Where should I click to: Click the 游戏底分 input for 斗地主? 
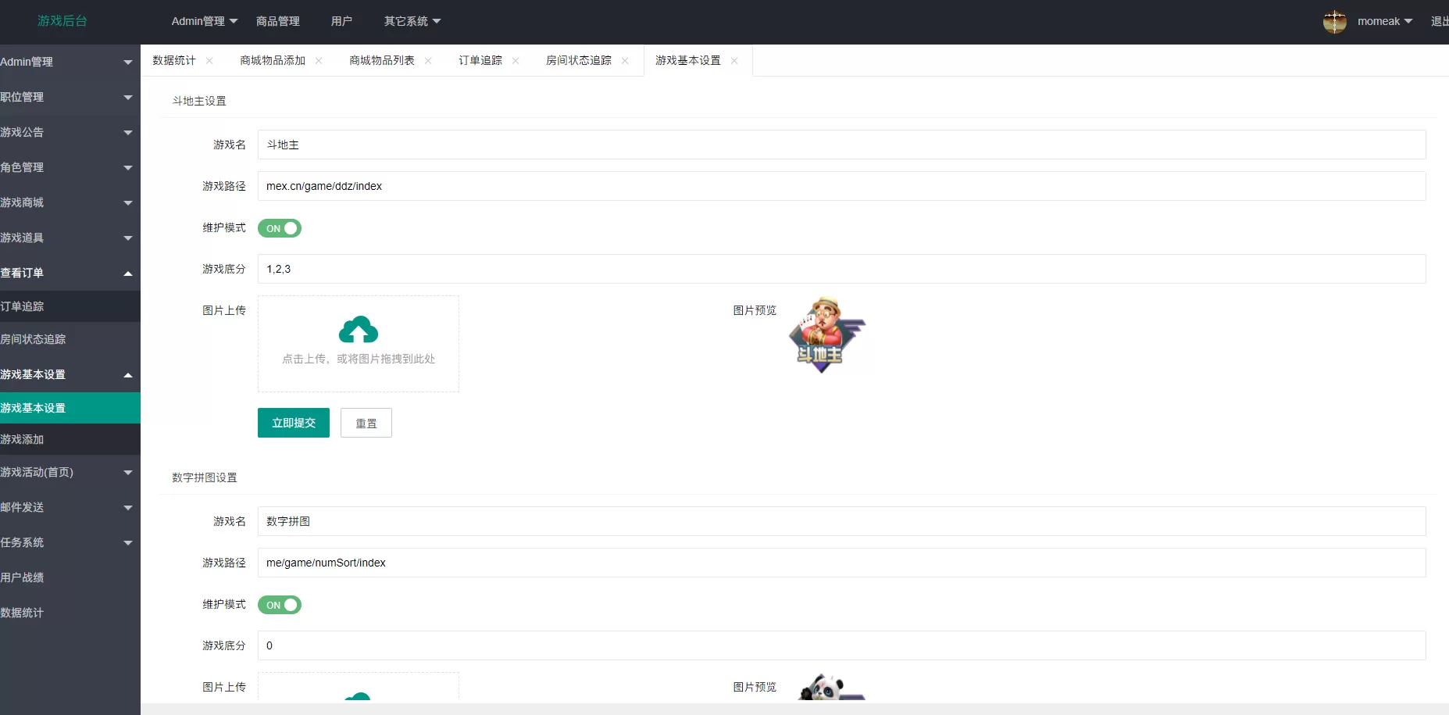point(547,269)
